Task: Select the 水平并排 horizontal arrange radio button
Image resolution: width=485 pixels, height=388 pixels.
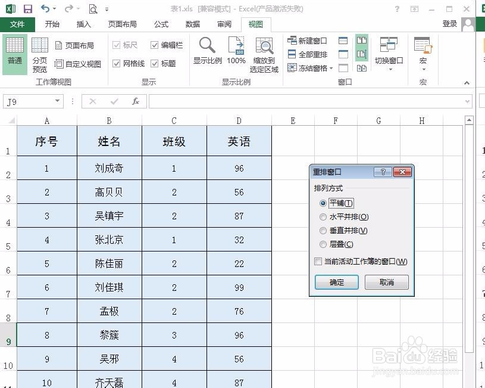Action: click(x=323, y=216)
